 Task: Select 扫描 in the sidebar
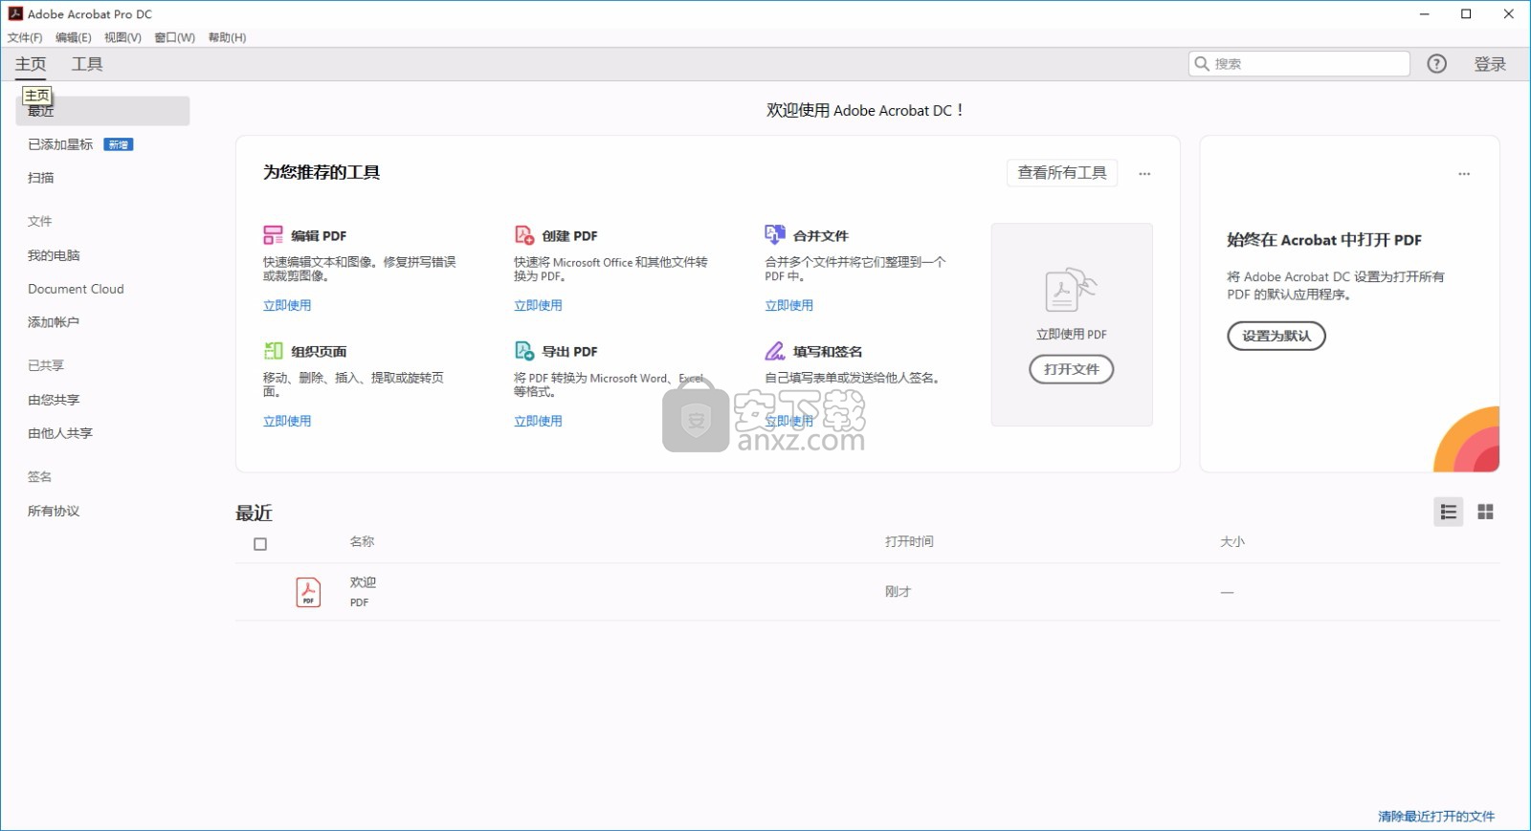(41, 178)
